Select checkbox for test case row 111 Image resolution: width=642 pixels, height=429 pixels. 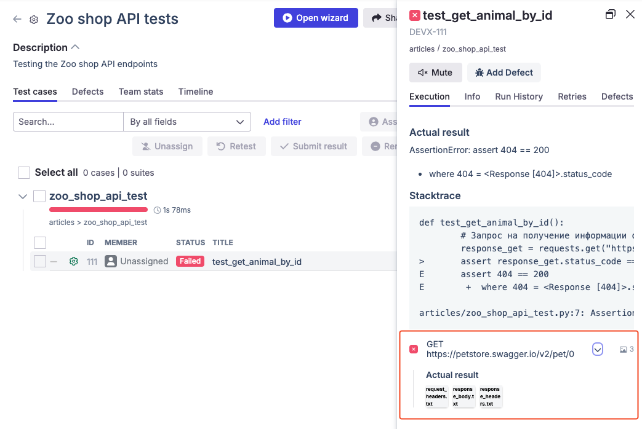(x=40, y=261)
